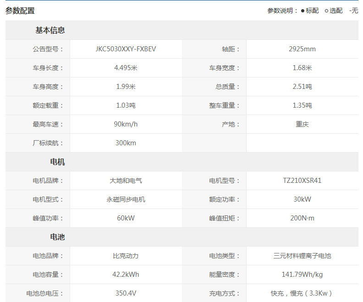The width and height of the screenshot is (363, 302).
Task: Select the motor model TZ210XSR41
Action: coord(302,181)
